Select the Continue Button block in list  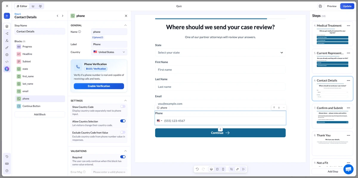click(x=40, y=106)
